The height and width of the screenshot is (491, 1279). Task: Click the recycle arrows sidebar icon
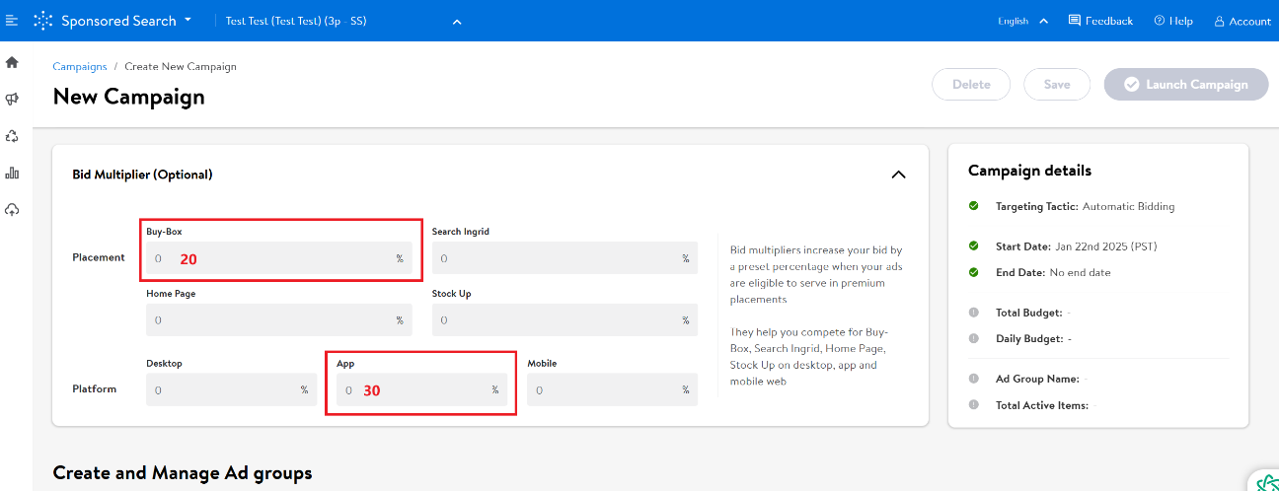(x=12, y=136)
